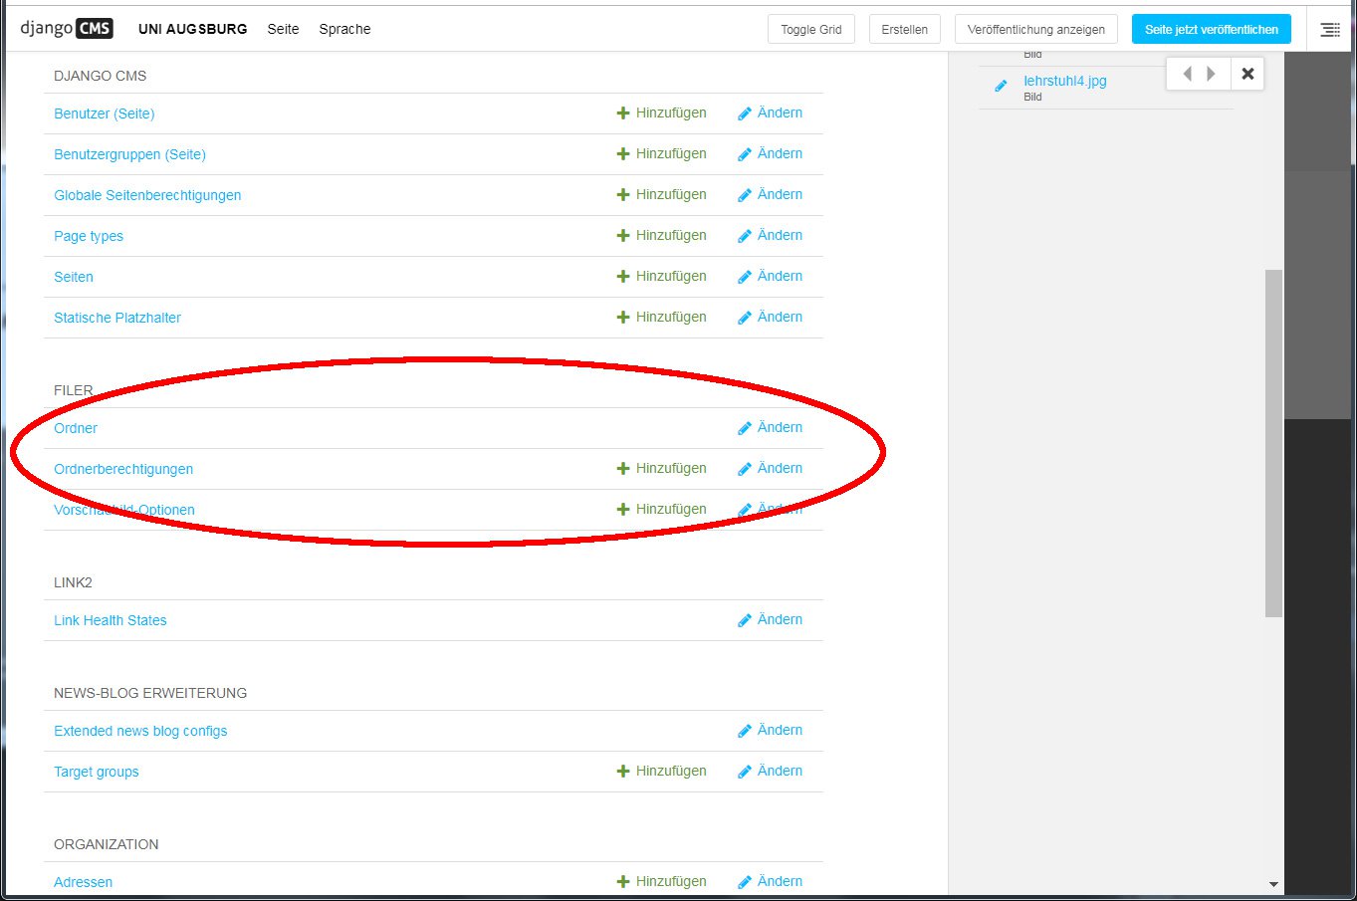Open the Page types link
This screenshot has height=901, width=1357.
pos(89,236)
